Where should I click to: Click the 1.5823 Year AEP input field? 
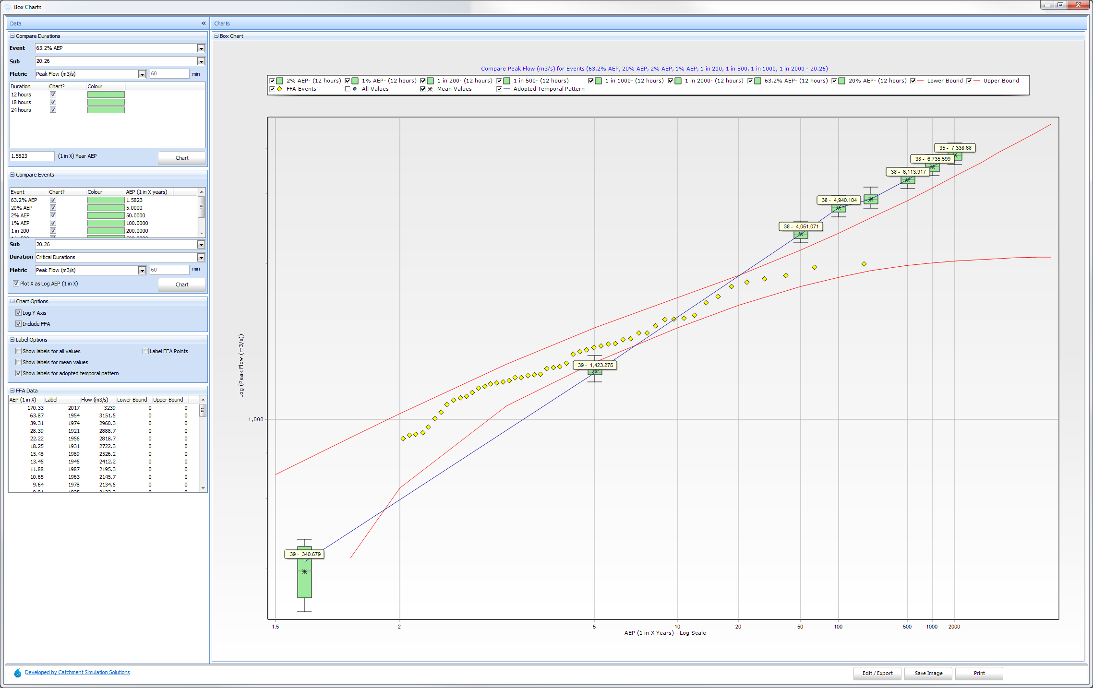click(x=32, y=156)
